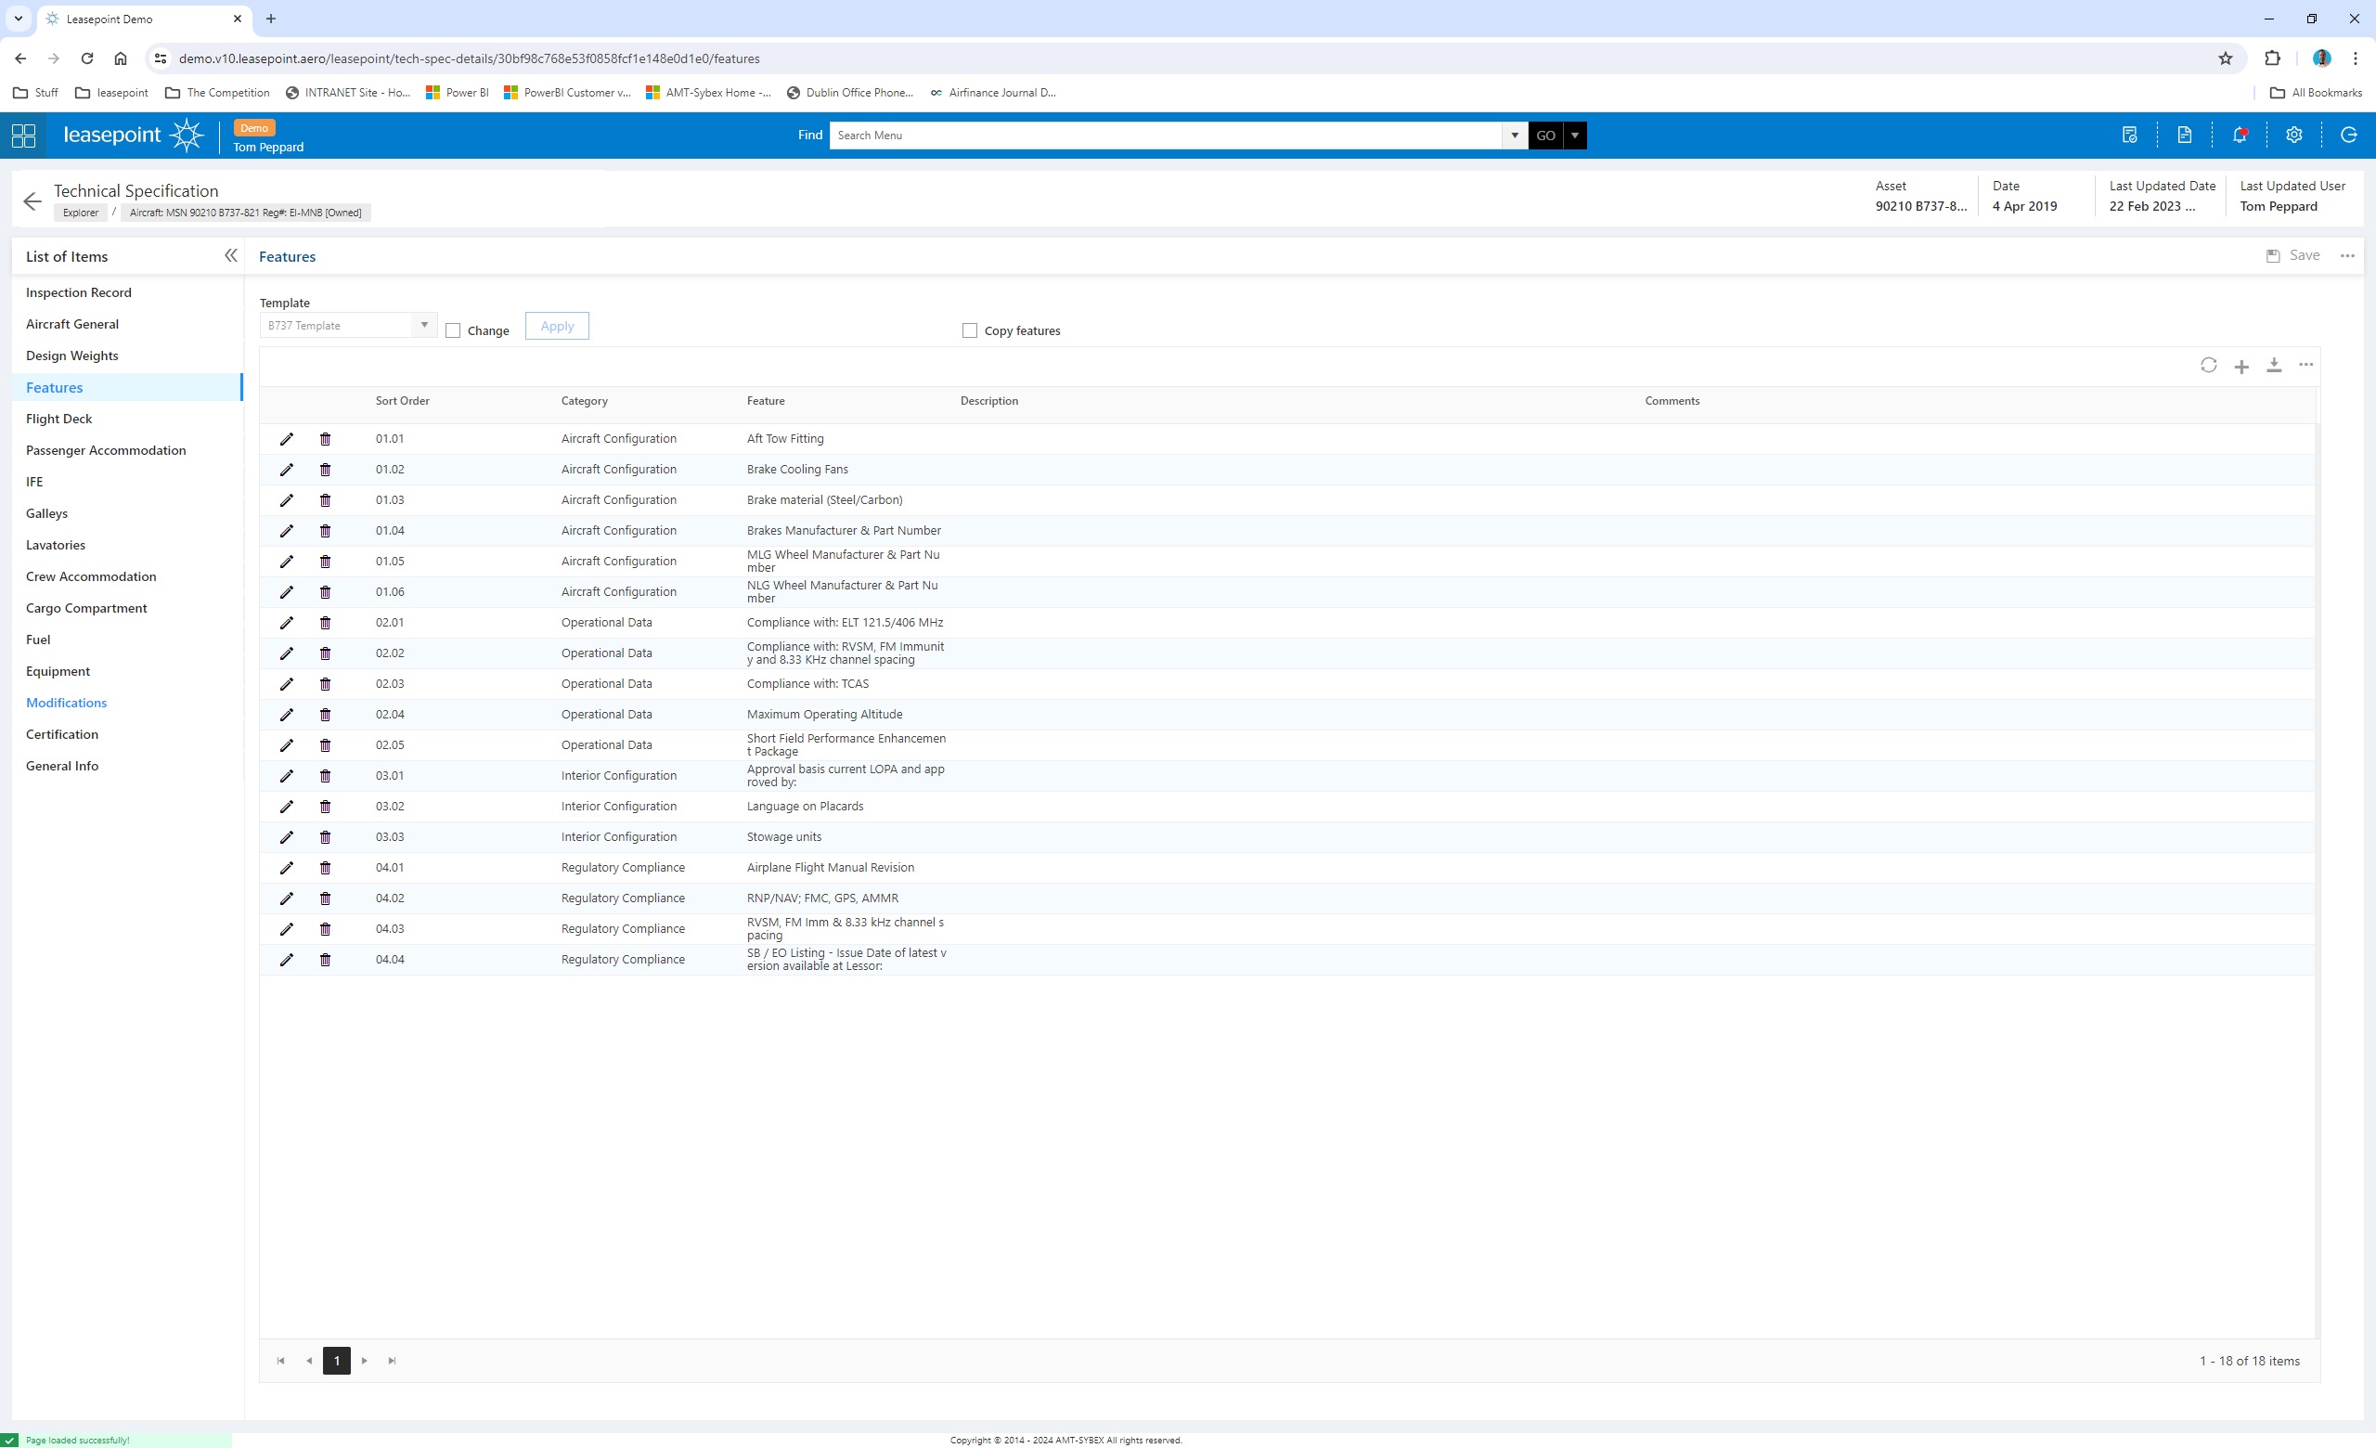Bookmark this page with the star icon

point(2226,58)
